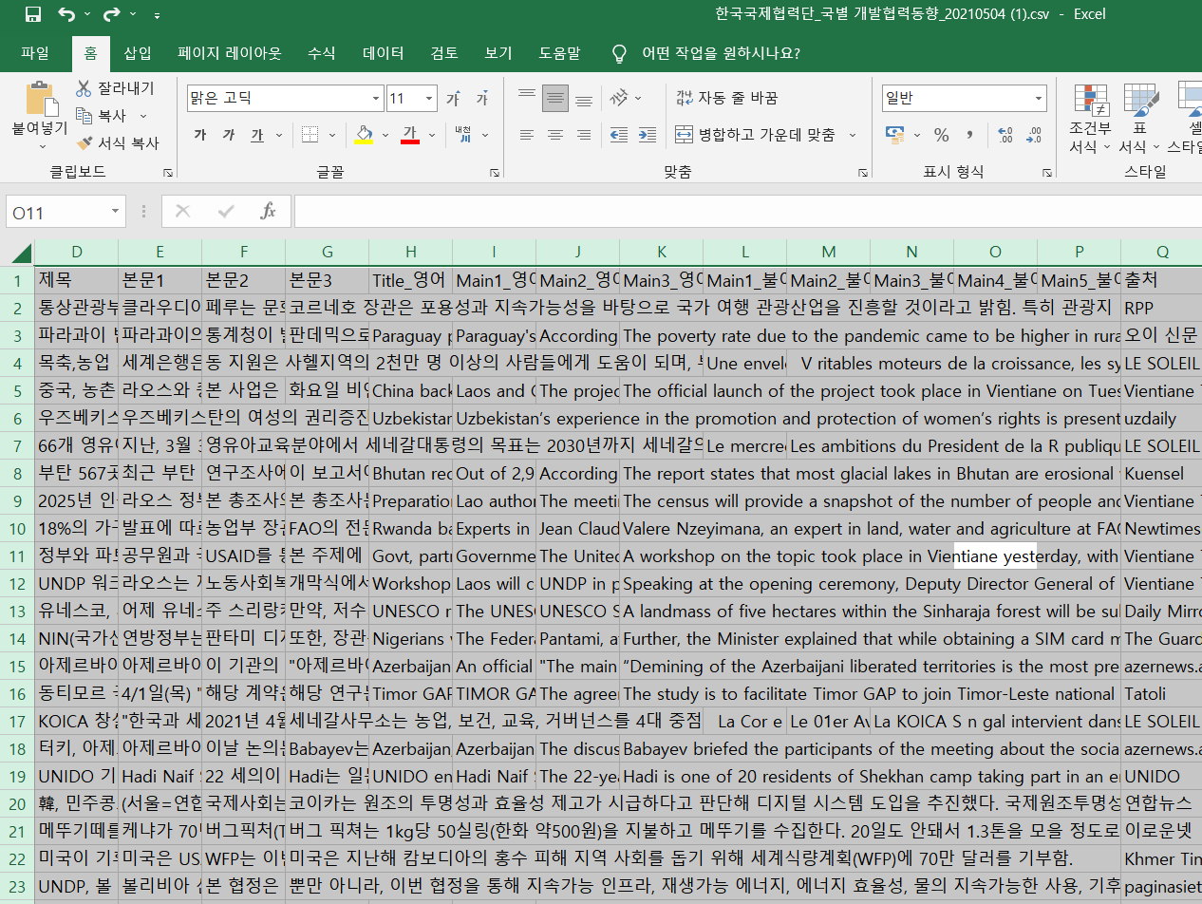
Task: Toggle left text alignment
Action: [x=527, y=135]
